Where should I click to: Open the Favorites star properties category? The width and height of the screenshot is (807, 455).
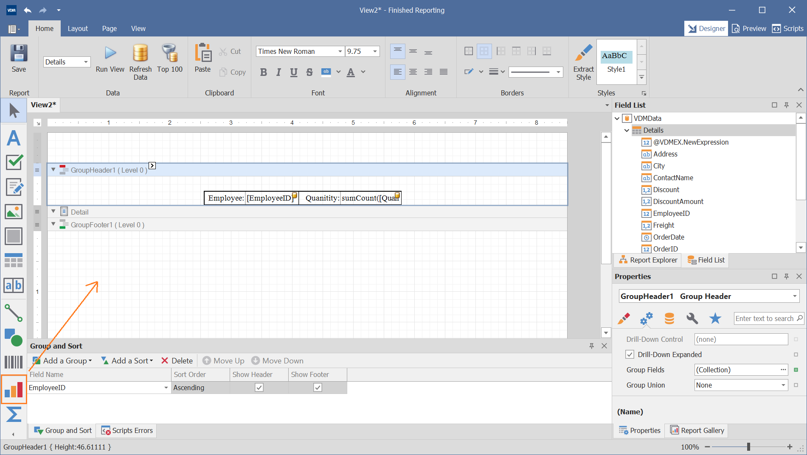pos(715,318)
